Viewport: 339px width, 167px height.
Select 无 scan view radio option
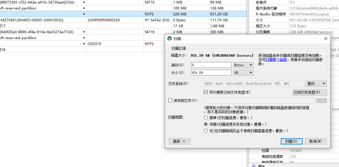point(206,131)
